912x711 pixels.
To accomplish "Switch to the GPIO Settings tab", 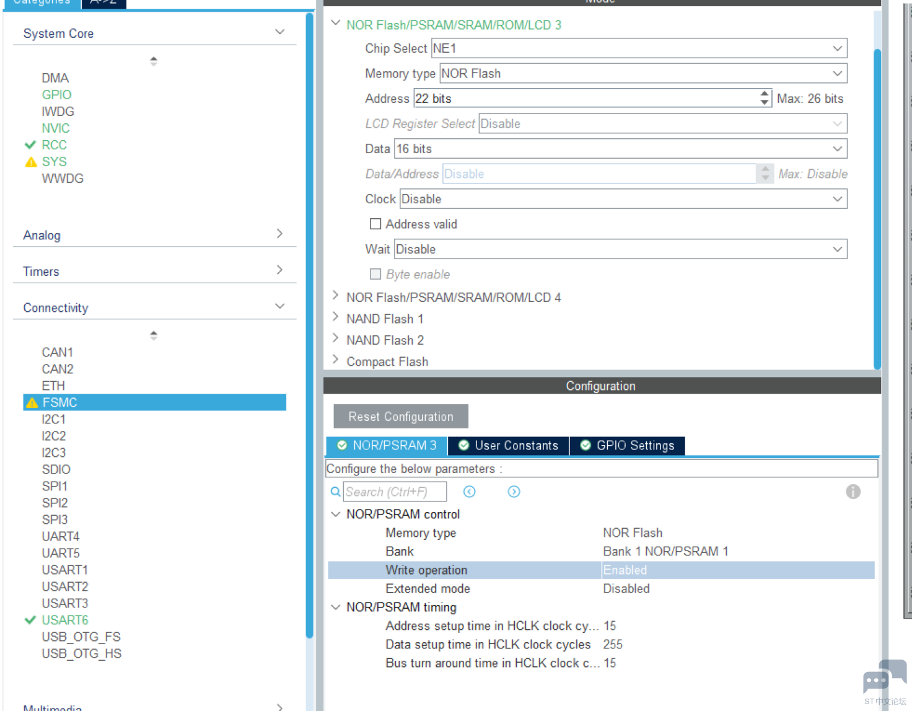I will point(627,446).
